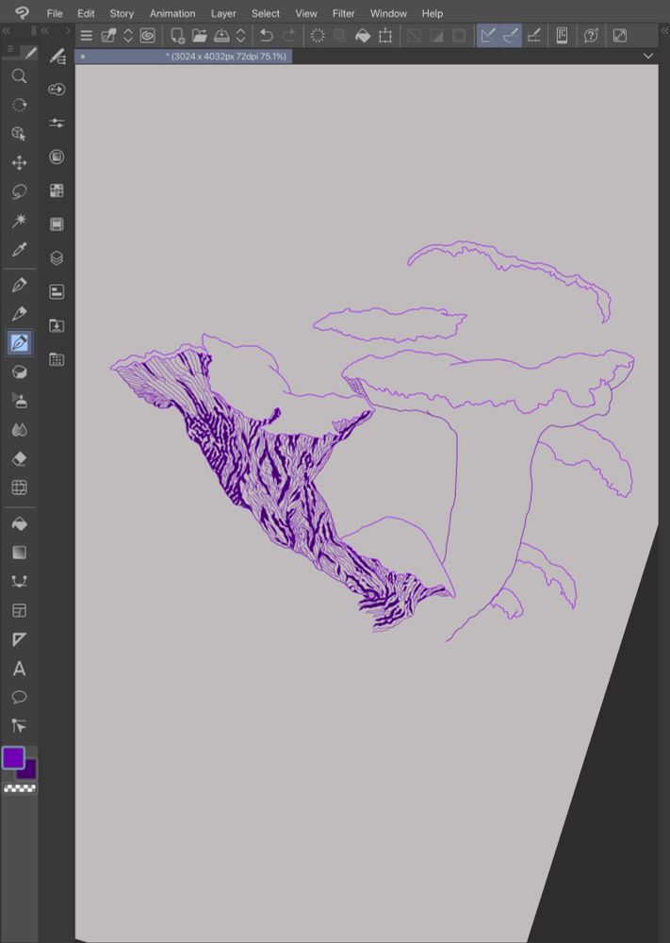
Task: Select the Blend water drops tool
Action: coord(19,430)
